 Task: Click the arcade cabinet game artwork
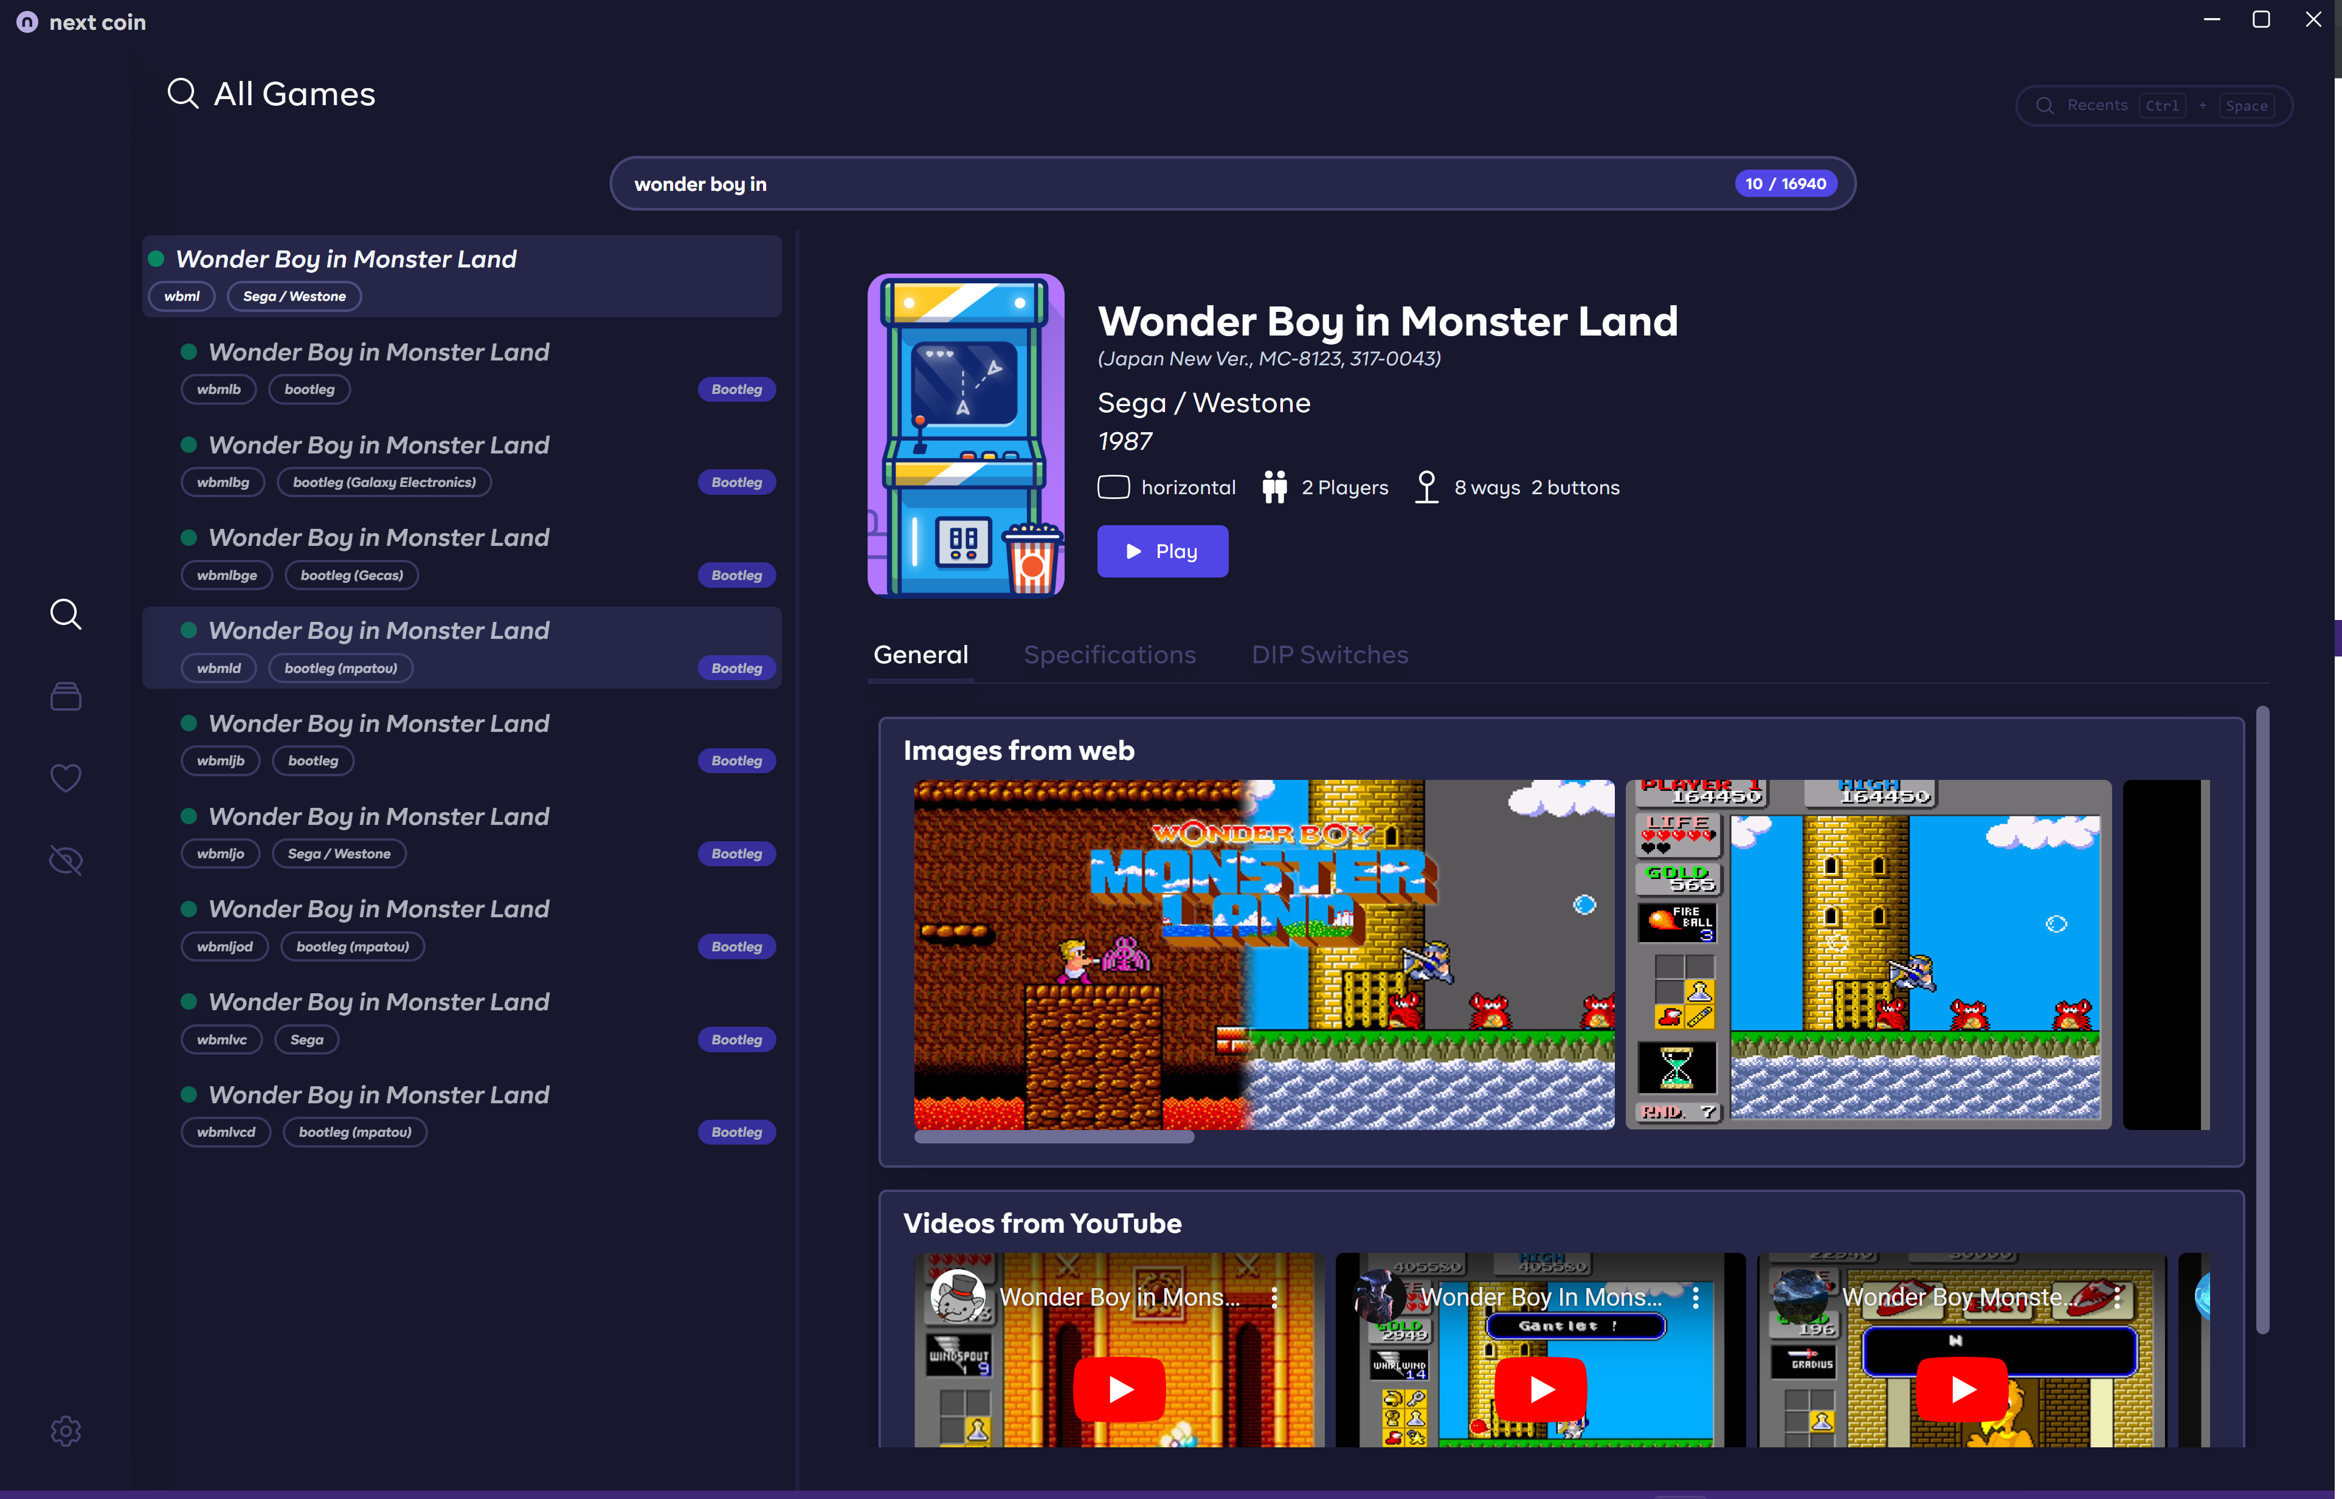click(965, 434)
